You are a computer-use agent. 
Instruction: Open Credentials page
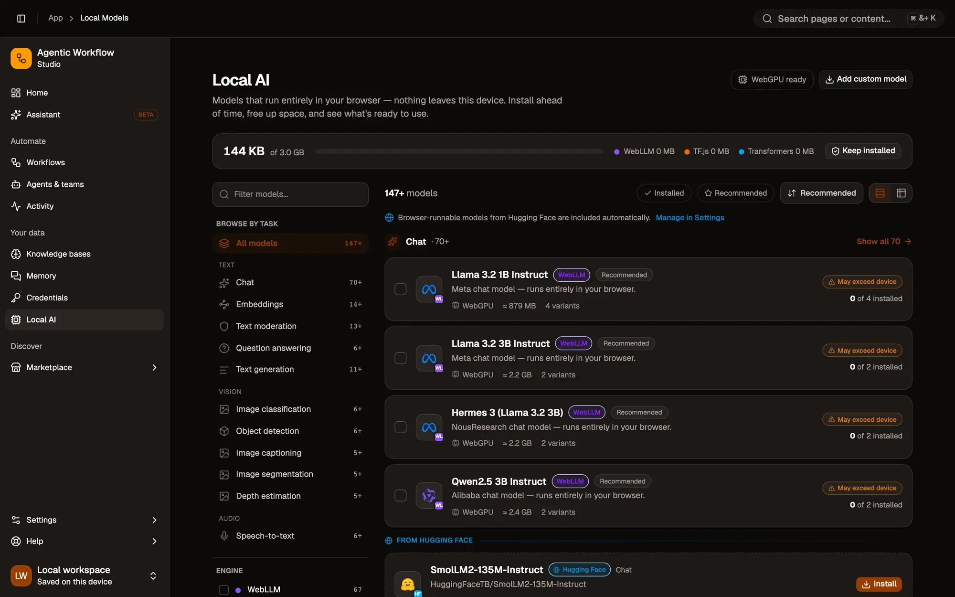(x=85, y=298)
